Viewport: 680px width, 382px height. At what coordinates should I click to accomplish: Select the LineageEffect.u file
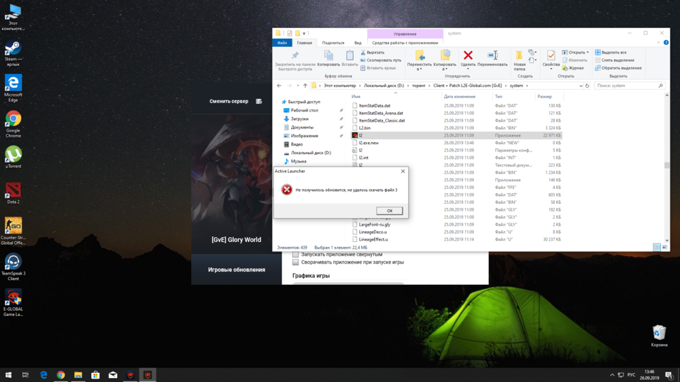point(373,239)
